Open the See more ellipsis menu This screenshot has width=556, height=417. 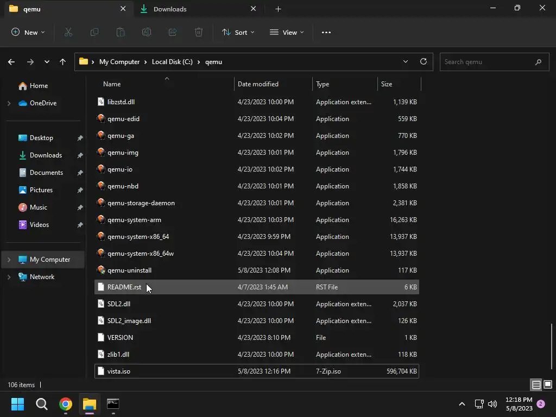326,32
